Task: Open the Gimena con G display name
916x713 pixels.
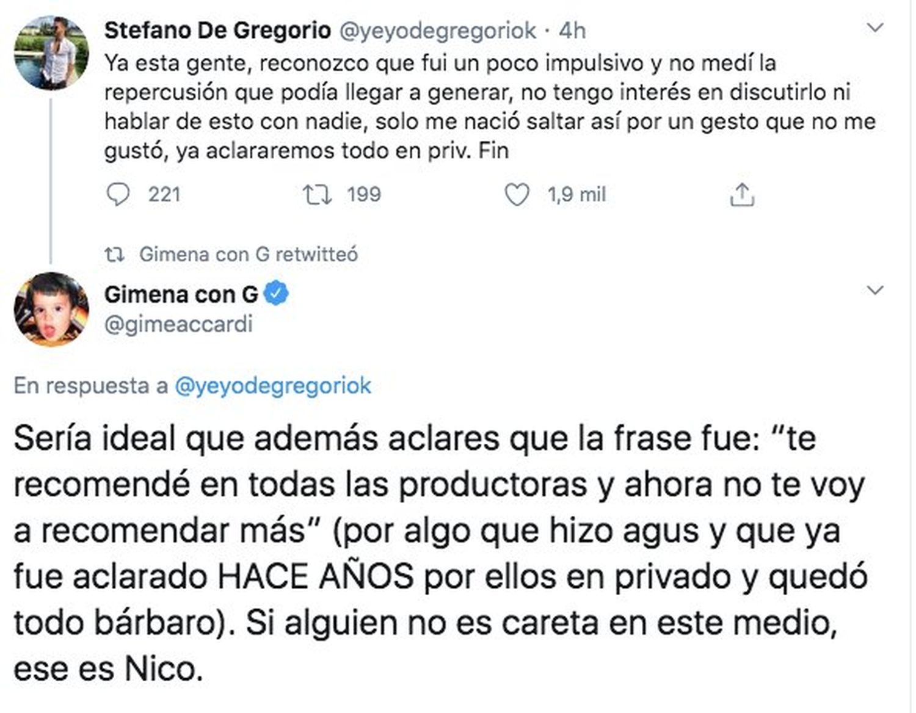Action: coord(181,294)
